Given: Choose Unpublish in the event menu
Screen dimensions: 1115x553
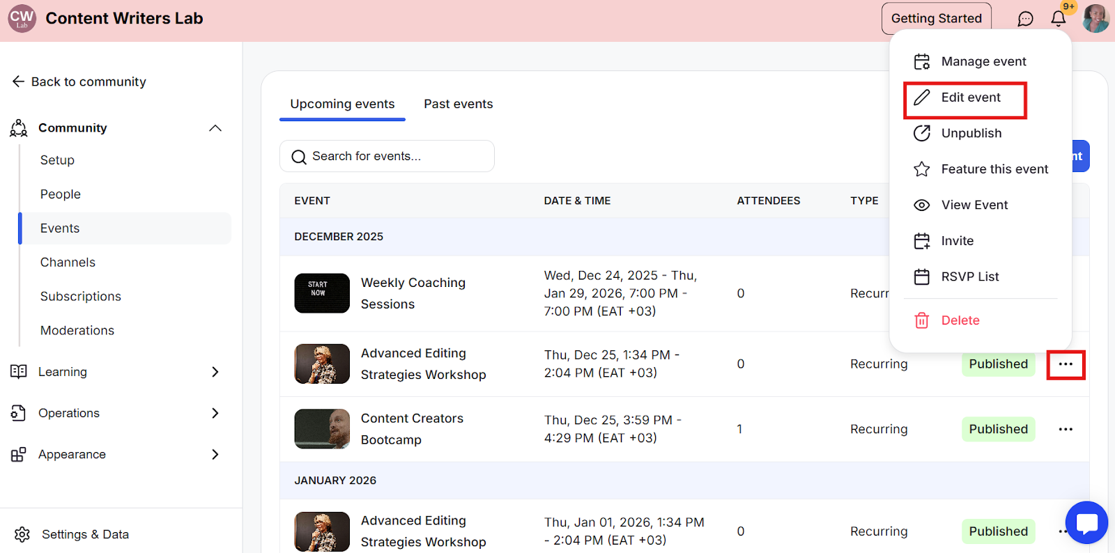Looking at the screenshot, I should coord(971,133).
